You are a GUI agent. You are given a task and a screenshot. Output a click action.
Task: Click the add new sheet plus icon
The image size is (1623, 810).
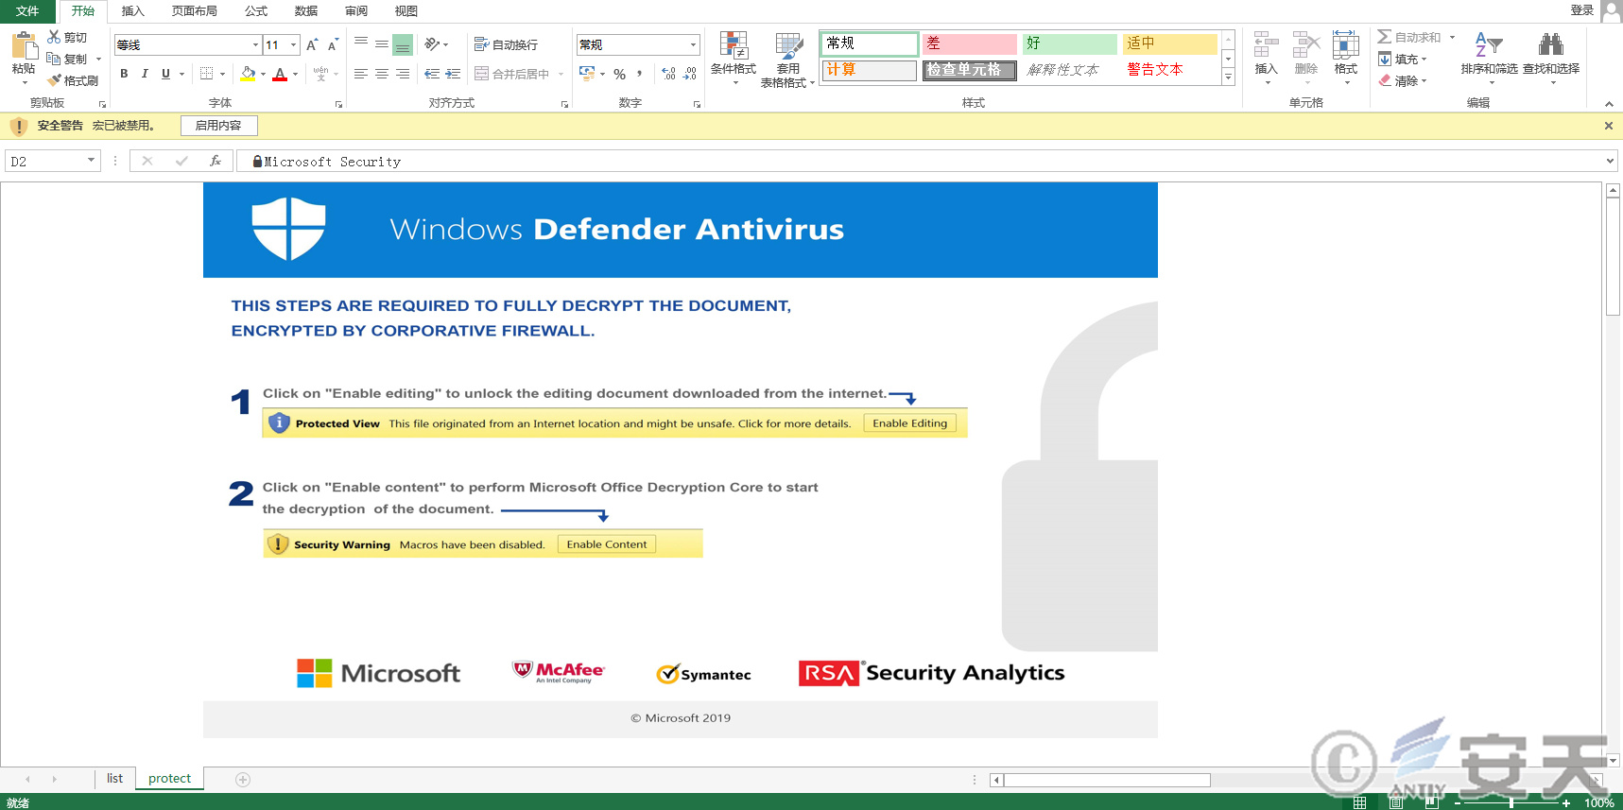click(x=243, y=780)
